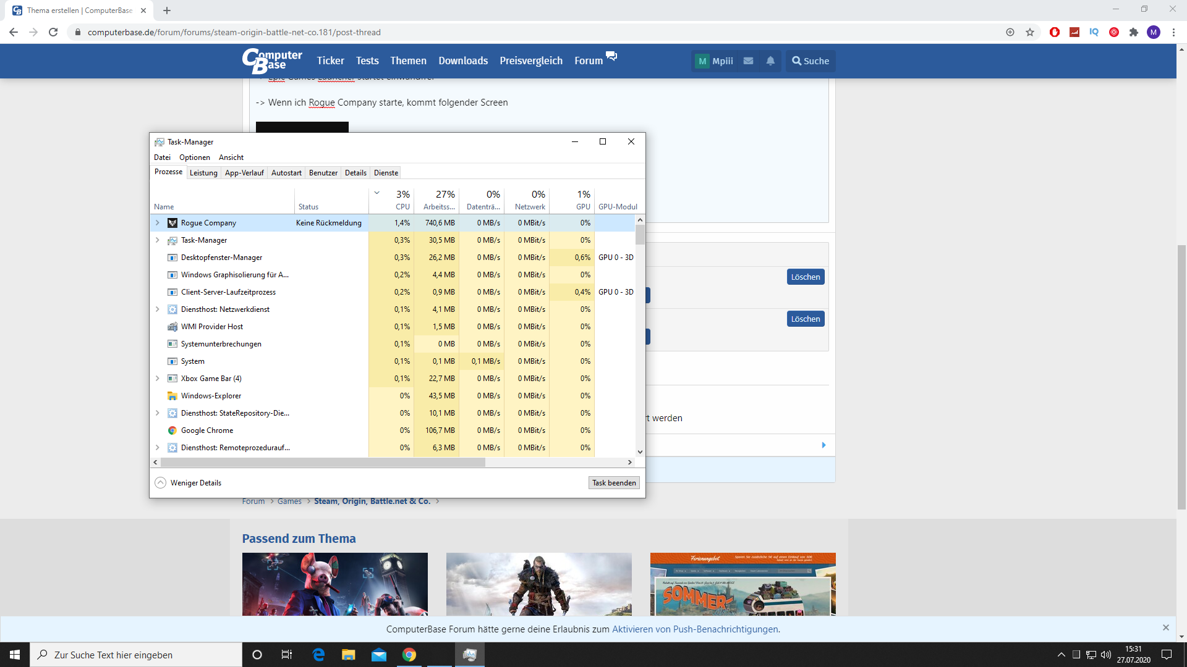
Task: Open the Mail app on the taskbar
Action: pyautogui.click(x=379, y=655)
